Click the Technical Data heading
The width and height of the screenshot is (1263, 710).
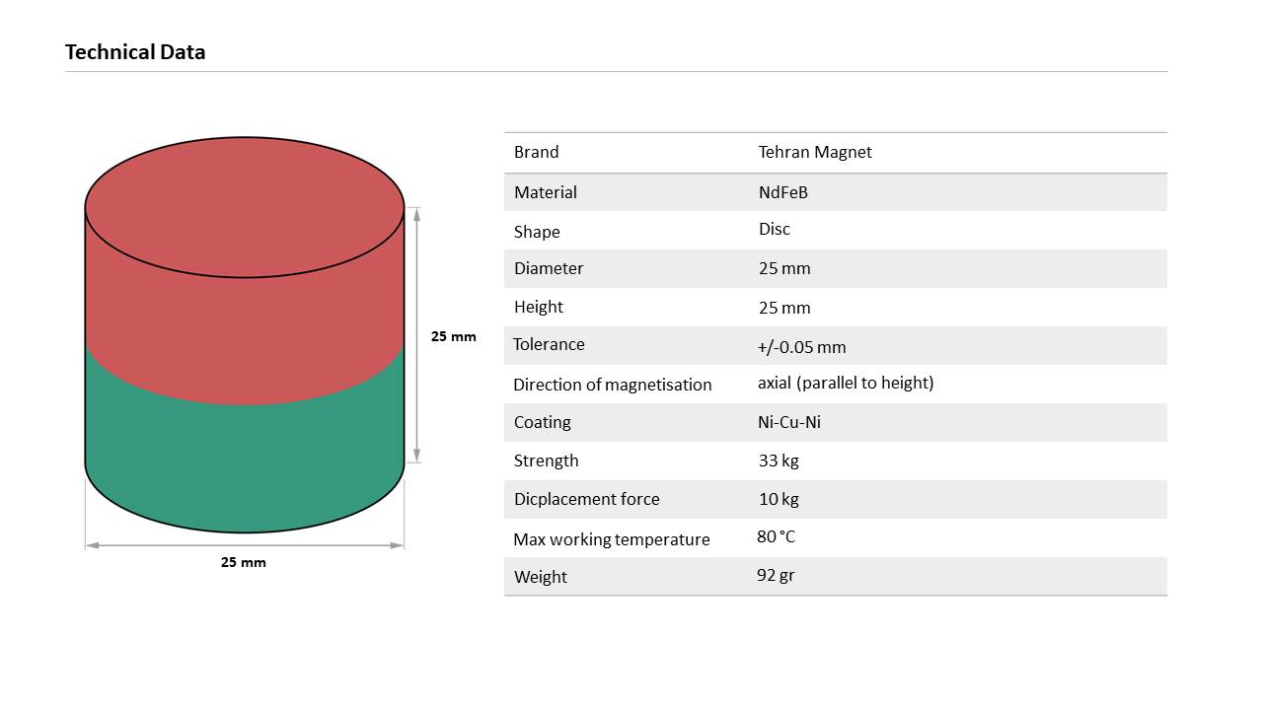[x=135, y=52]
